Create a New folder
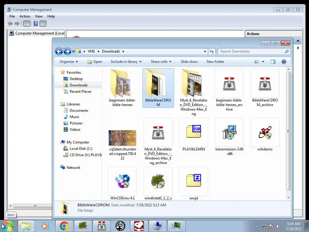 pos(215,62)
